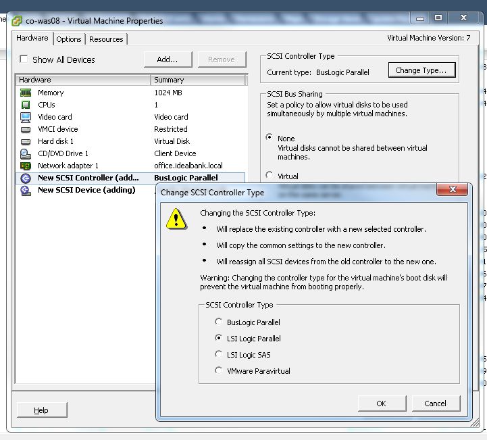Click the 1024 MB summary value

click(x=168, y=93)
